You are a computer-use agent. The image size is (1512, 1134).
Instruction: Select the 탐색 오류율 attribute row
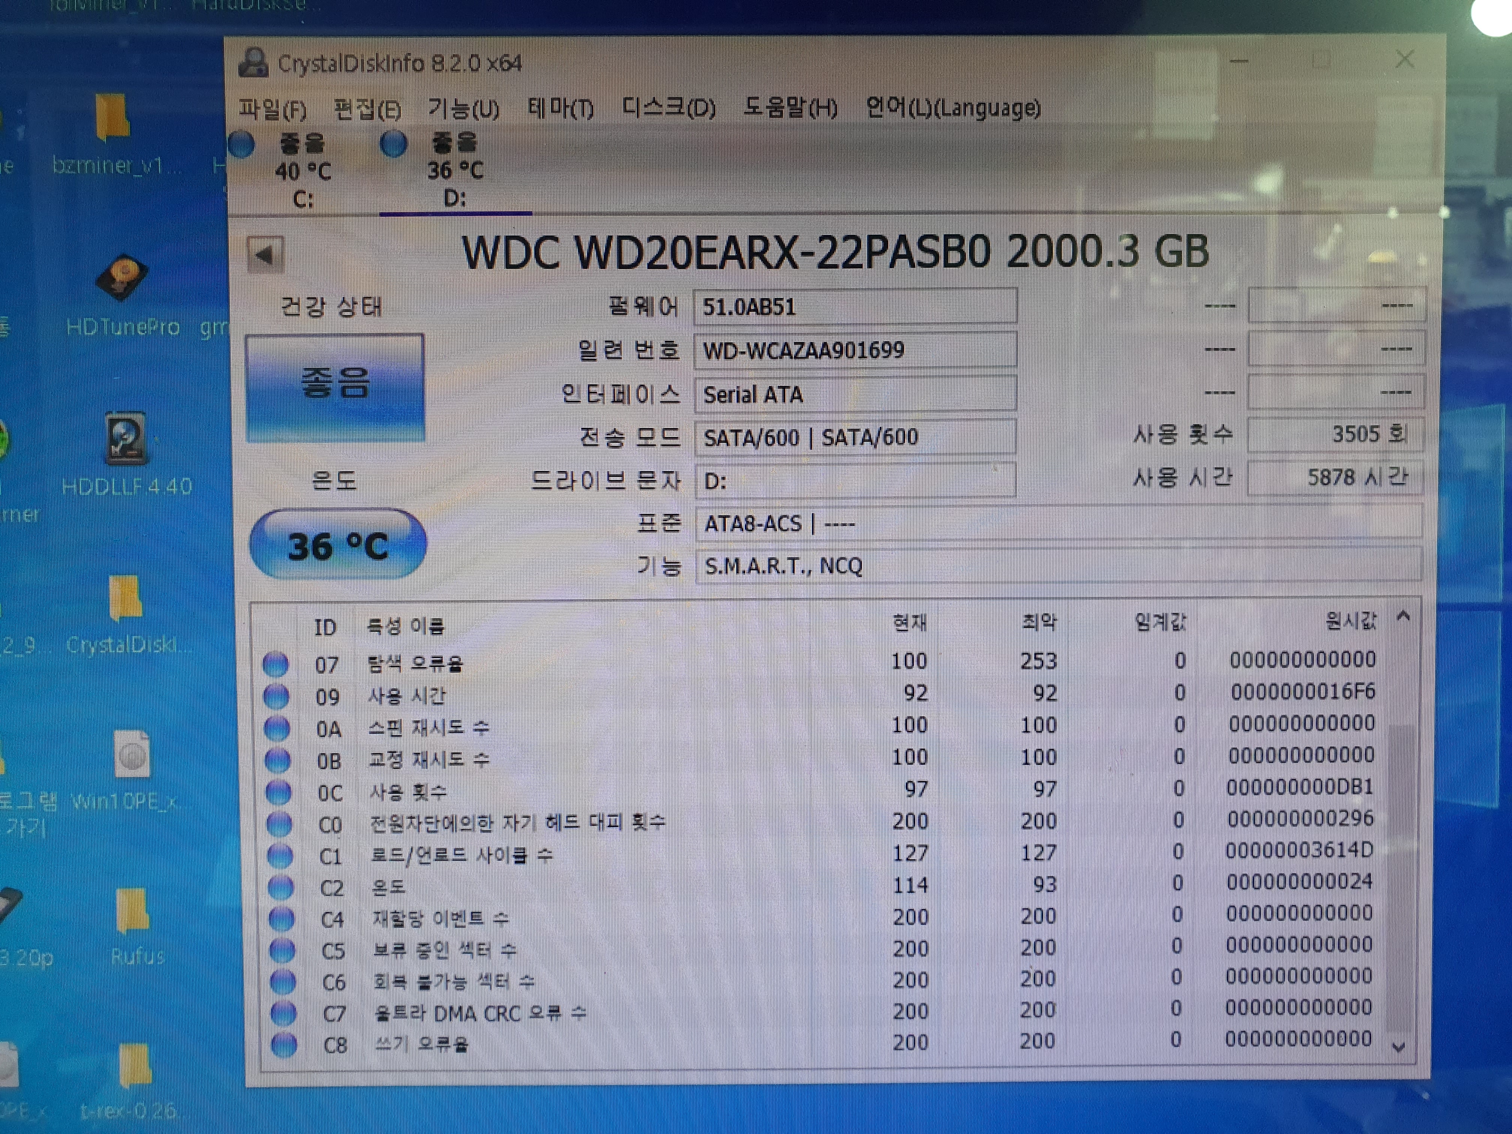[820, 661]
